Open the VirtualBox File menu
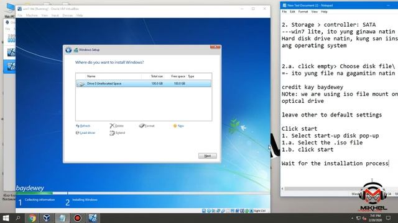 pyautogui.click(x=20, y=15)
